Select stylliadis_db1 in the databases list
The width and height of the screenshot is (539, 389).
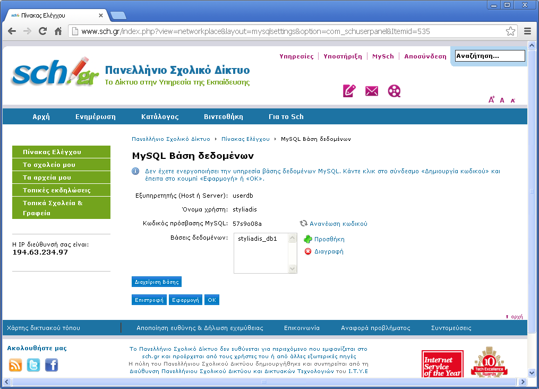(258, 239)
